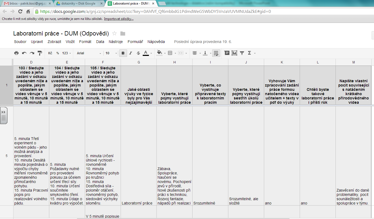The width and height of the screenshot is (374, 219).
Task: Toggle bold formatting
Action: click(123, 53)
